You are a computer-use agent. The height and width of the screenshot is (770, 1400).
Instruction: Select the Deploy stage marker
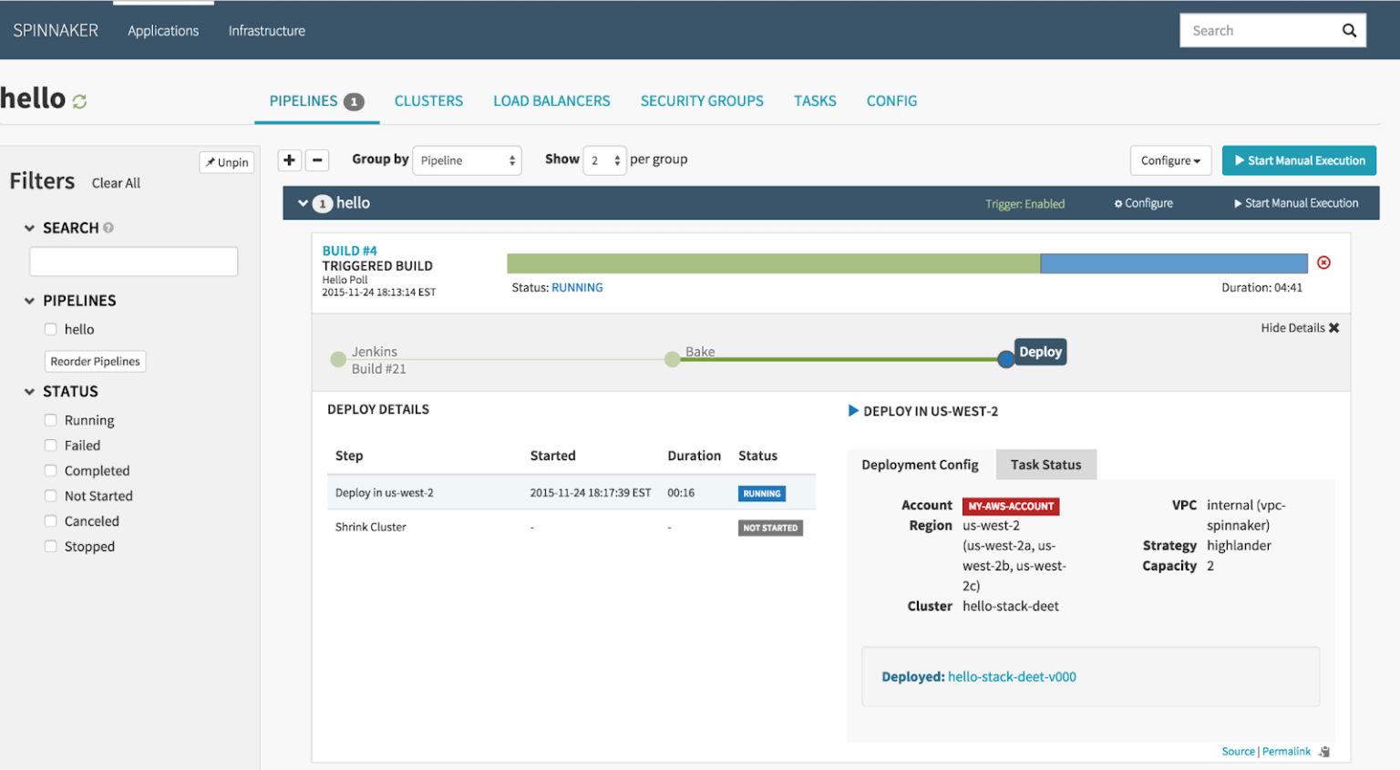click(1005, 359)
